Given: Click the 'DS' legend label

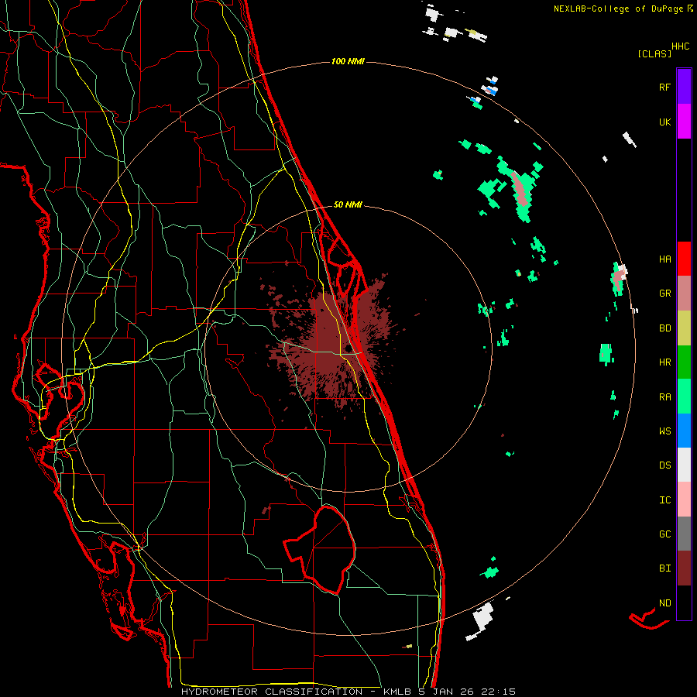Looking at the screenshot, I should (664, 465).
